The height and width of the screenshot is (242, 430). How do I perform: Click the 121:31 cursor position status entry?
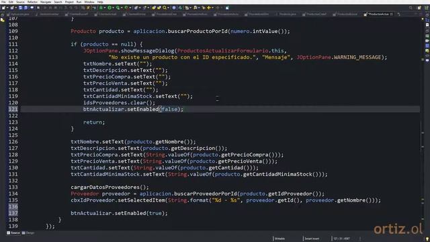pyautogui.click(x=341, y=239)
